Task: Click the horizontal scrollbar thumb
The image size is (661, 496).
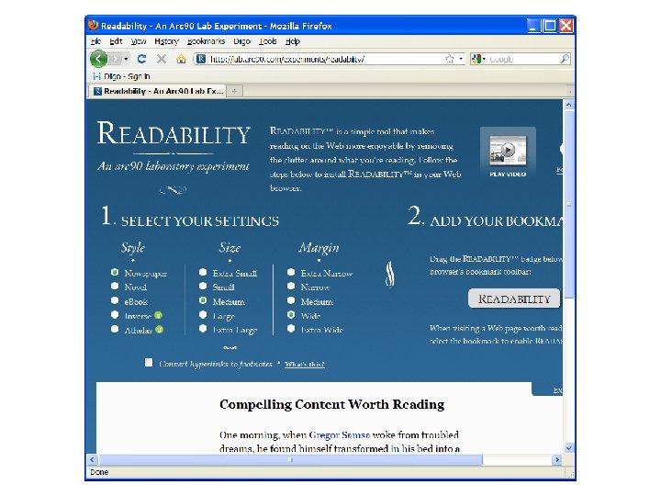Action: tap(290, 460)
